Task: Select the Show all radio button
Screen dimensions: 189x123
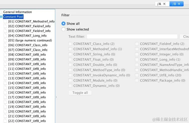Action: (63, 23)
